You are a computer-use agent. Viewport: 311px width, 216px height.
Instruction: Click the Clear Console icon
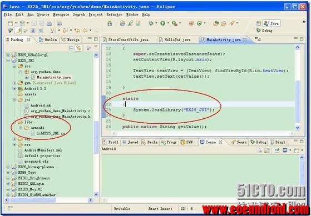[x=259, y=150]
